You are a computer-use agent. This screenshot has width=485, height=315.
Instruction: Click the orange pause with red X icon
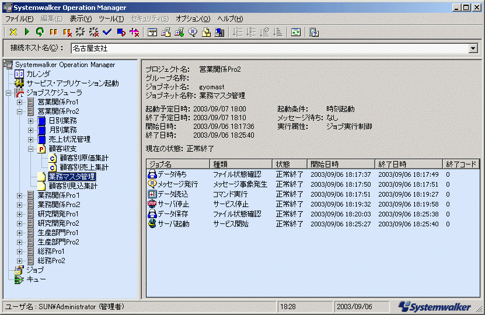(67, 32)
